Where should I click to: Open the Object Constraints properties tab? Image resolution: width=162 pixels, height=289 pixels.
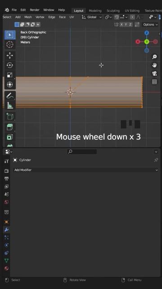click(x=6, y=253)
